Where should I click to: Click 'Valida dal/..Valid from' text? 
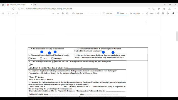click(38, 94)
